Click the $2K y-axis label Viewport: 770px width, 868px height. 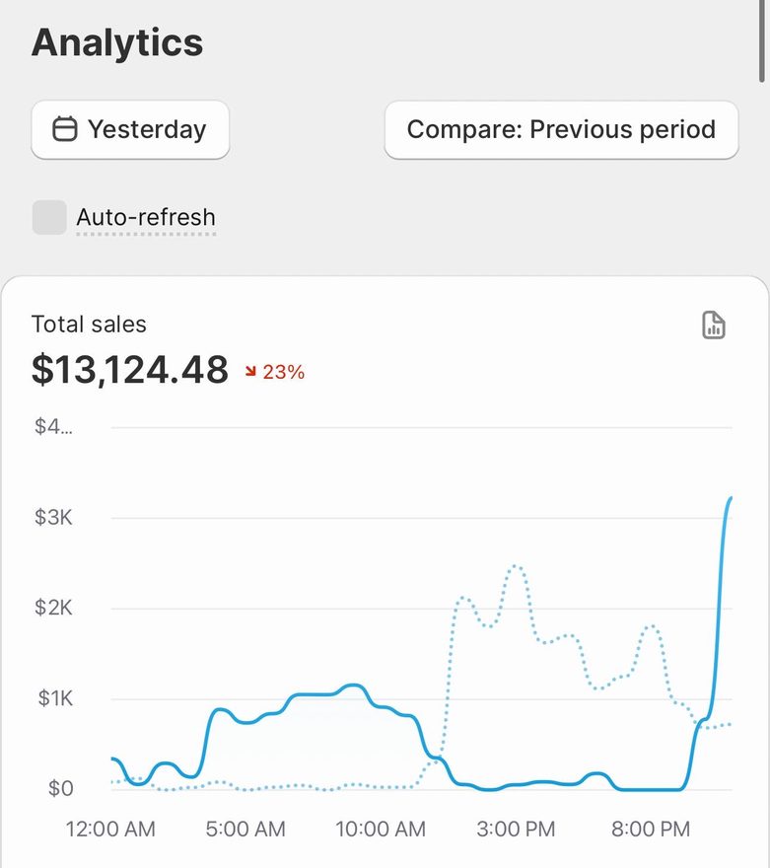point(53,608)
